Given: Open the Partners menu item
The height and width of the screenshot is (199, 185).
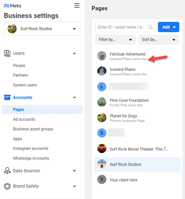Looking at the screenshot, I should [x=21, y=75].
